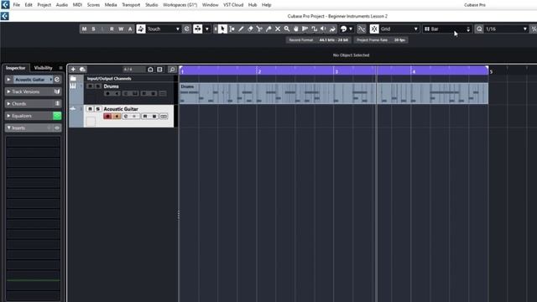Toggle Equalizers bypass green button
This screenshot has height=302, width=537.
pos(57,116)
